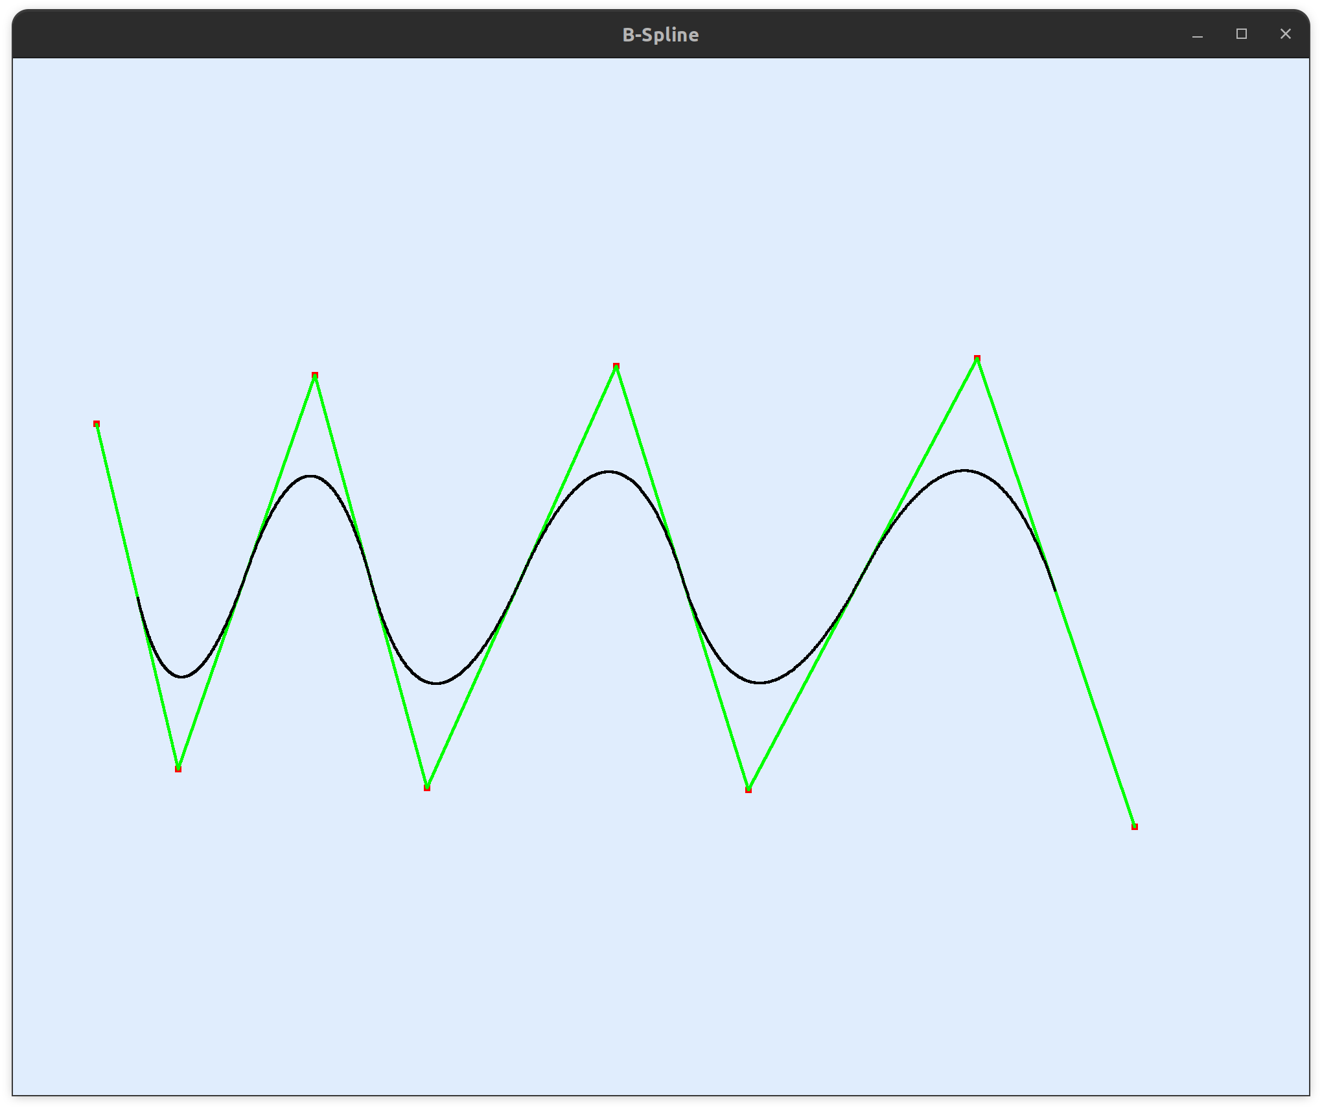
Task: Click the middle upper peak control point
Action: point(616,366)
